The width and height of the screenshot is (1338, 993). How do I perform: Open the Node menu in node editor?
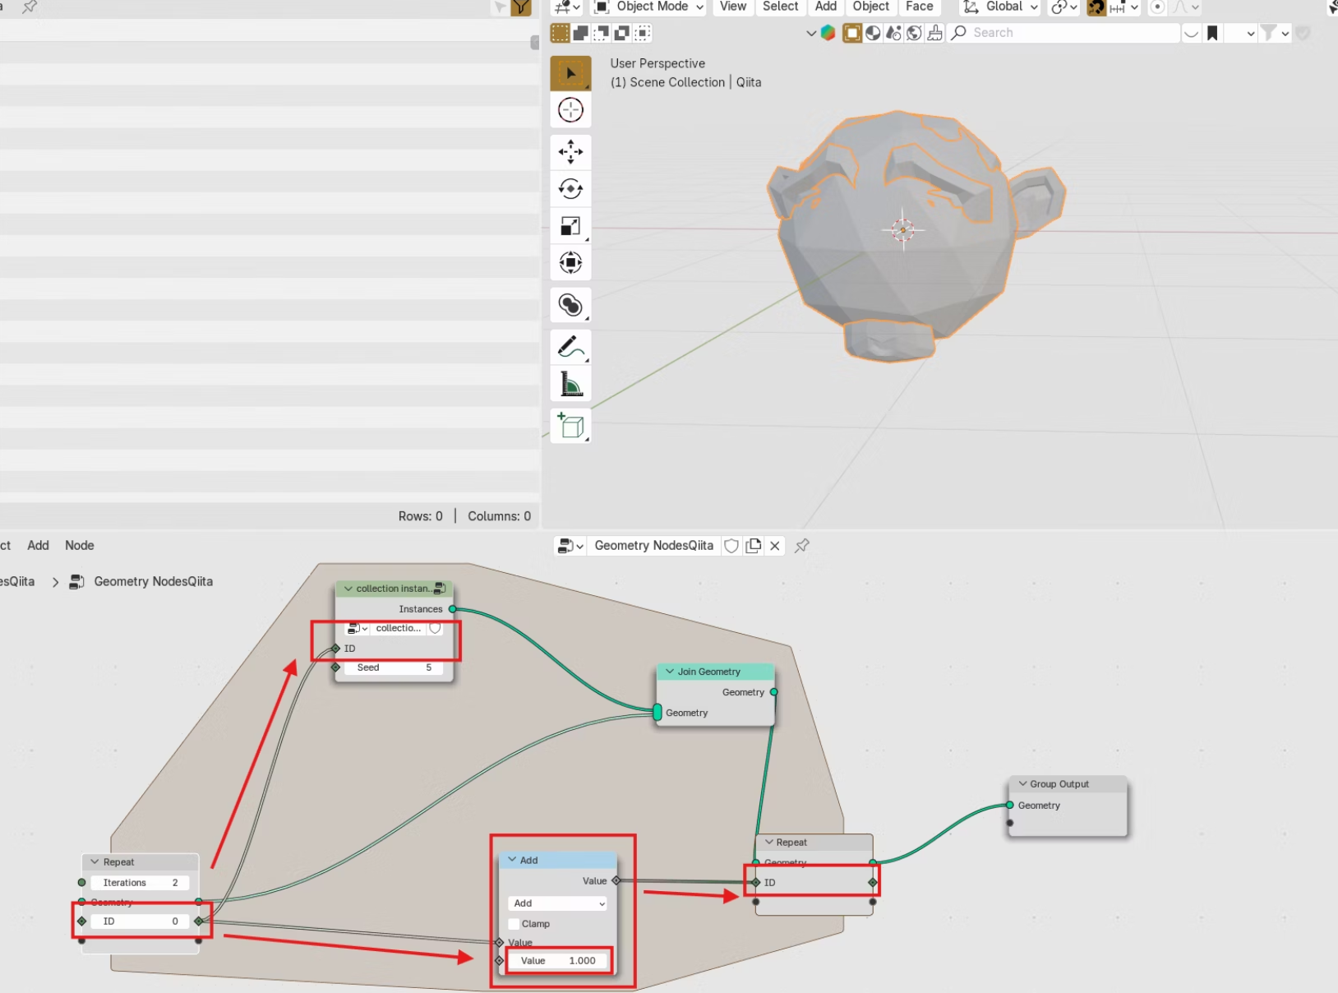(80, 545)
